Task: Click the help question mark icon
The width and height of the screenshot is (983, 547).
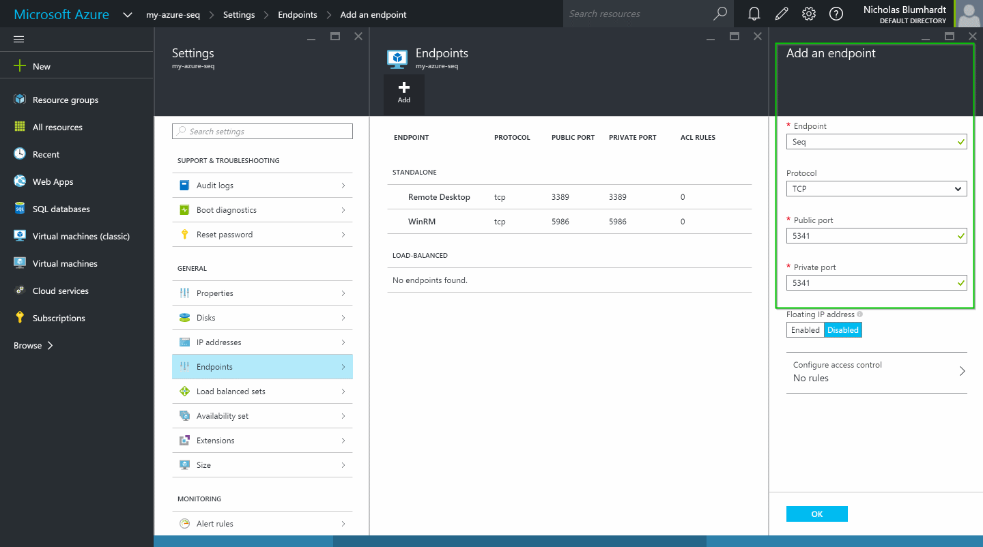Action: tap(836, 14)
